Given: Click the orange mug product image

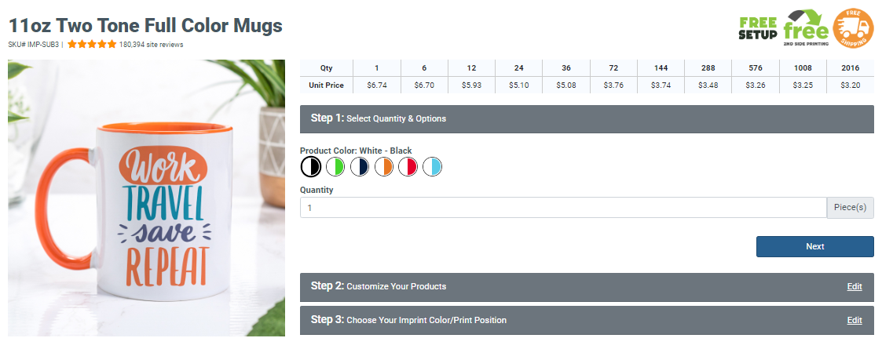Looking at the screenshot, I should click(x=147, y=198).
